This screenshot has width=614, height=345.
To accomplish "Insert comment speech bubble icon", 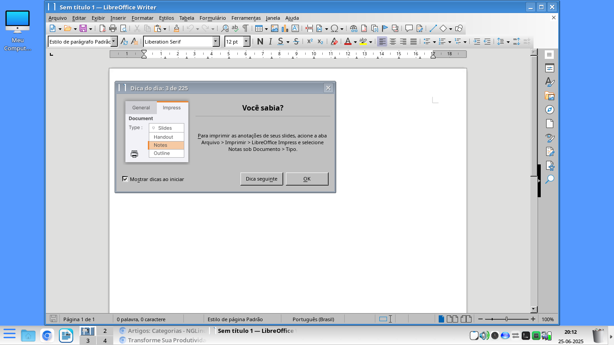I will coord(409,28).
